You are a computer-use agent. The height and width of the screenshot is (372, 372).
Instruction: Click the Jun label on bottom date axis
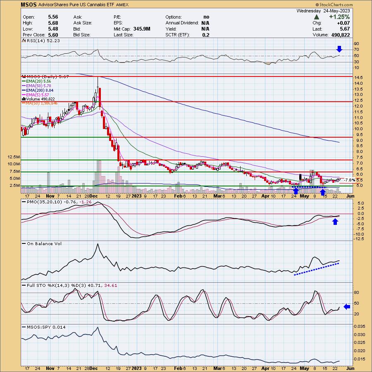click(x=351, y=368)
